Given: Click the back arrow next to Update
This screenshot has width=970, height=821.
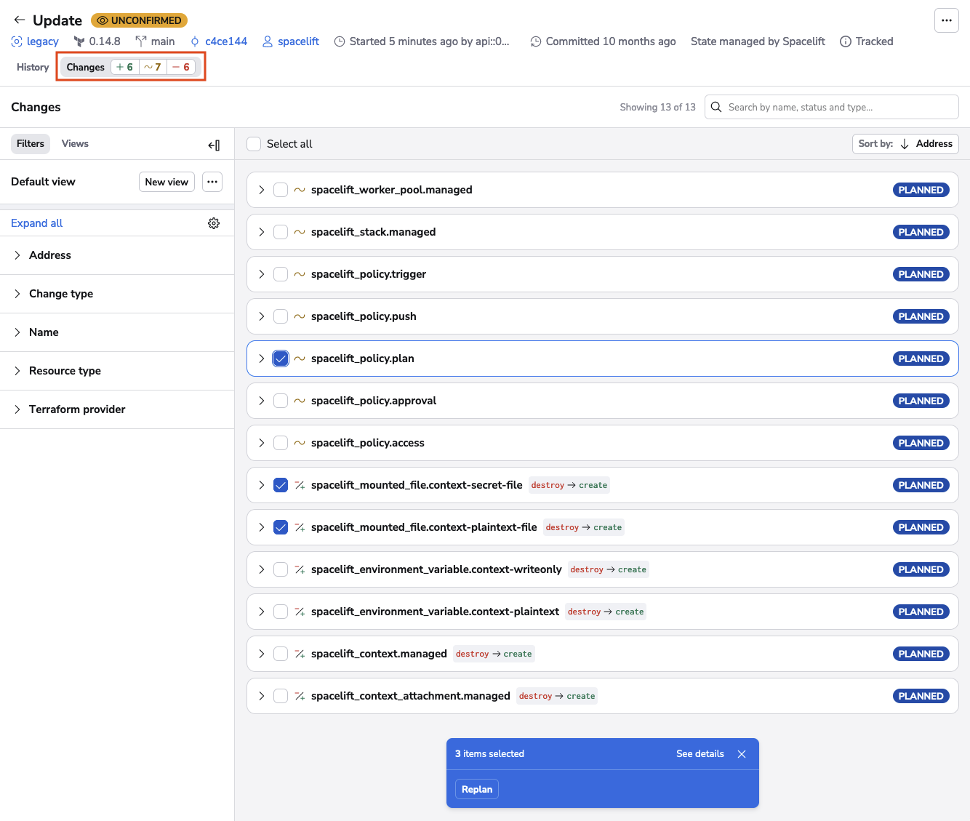Looking at the screenshot, I should point(19,20).
